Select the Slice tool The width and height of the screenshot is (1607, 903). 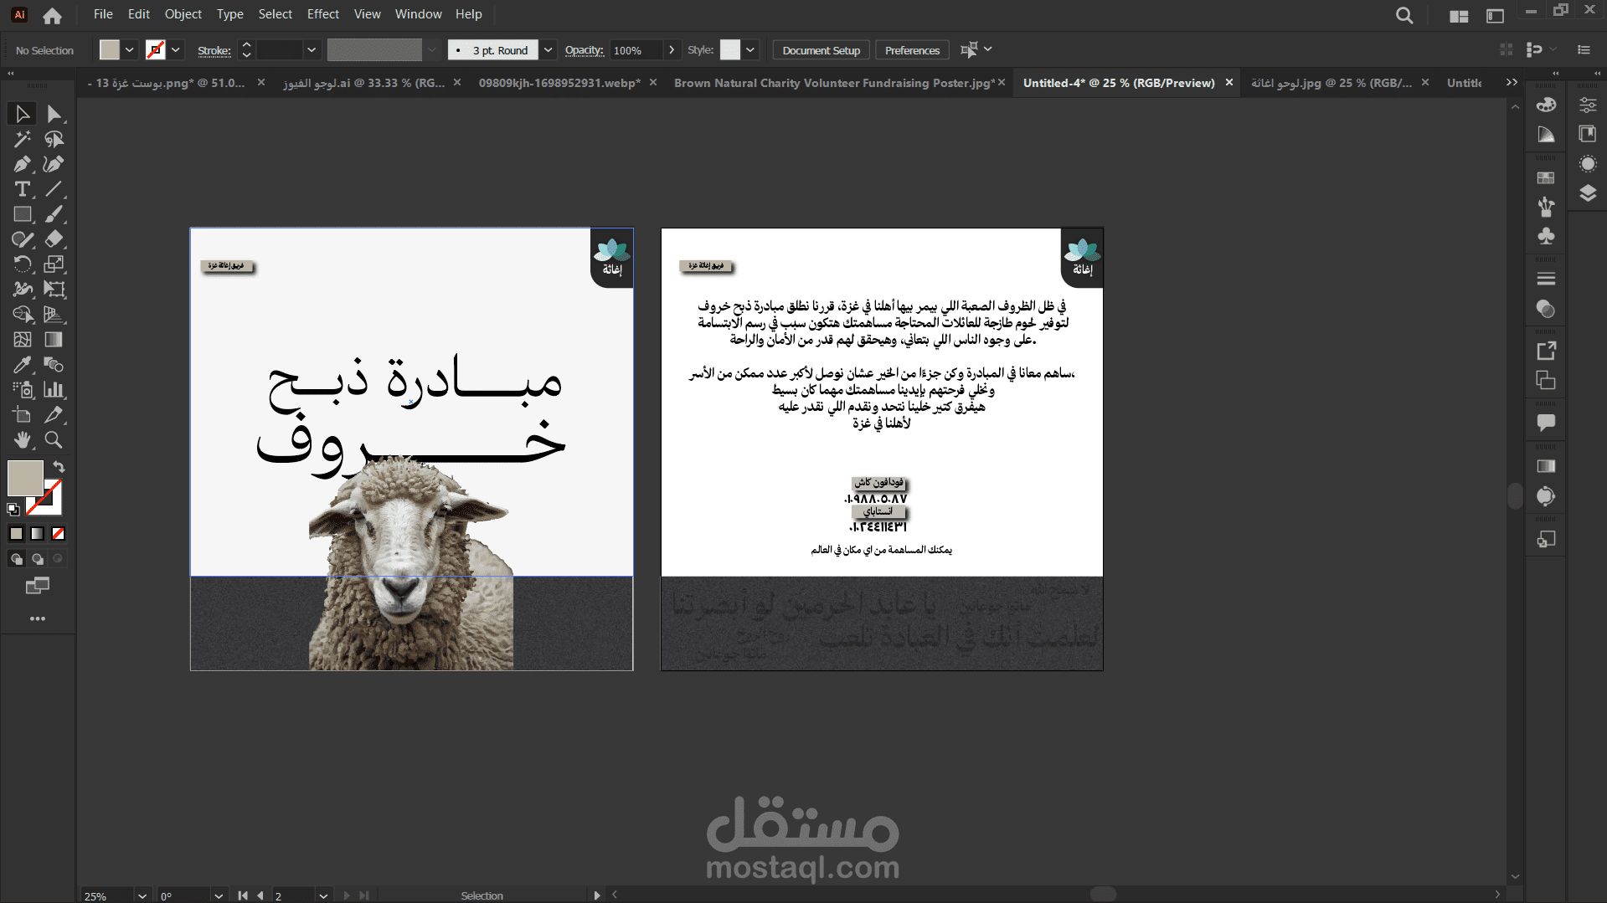[x=54, y=415]
